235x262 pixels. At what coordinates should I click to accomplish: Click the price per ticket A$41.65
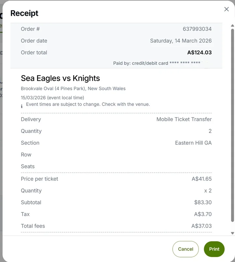point(202,179)
